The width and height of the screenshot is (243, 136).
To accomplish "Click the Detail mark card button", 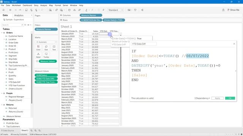I will [x=38, y=55].
